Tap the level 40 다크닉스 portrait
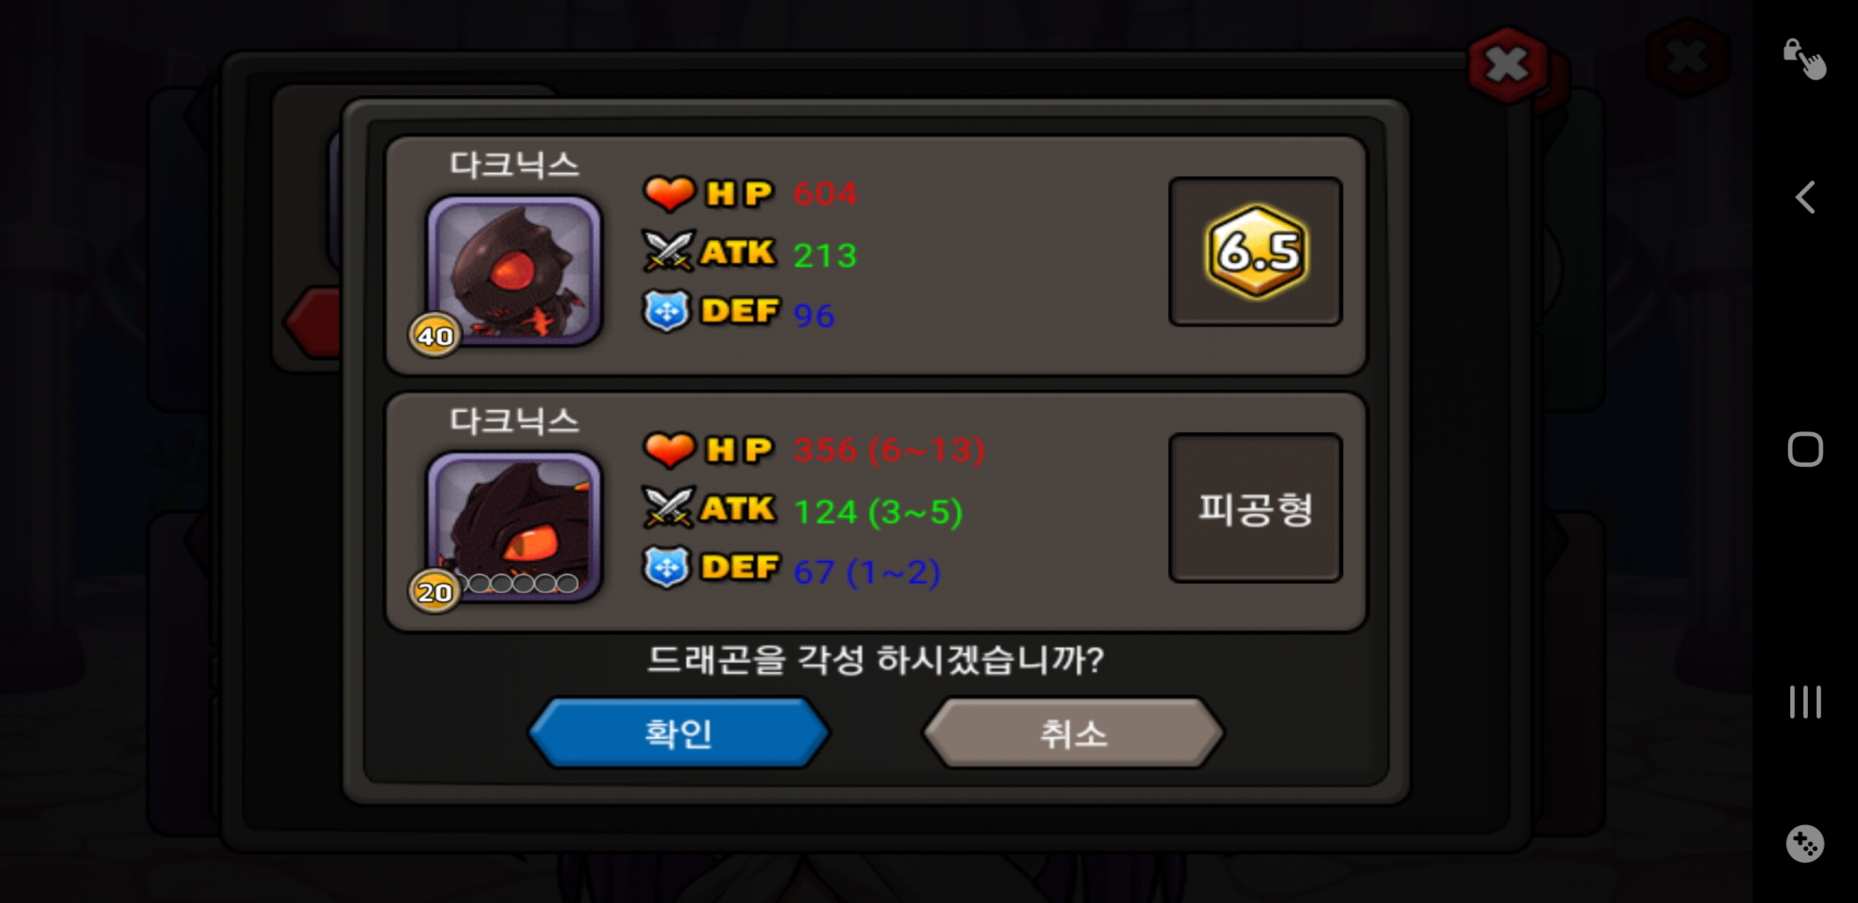 [514, 270]
